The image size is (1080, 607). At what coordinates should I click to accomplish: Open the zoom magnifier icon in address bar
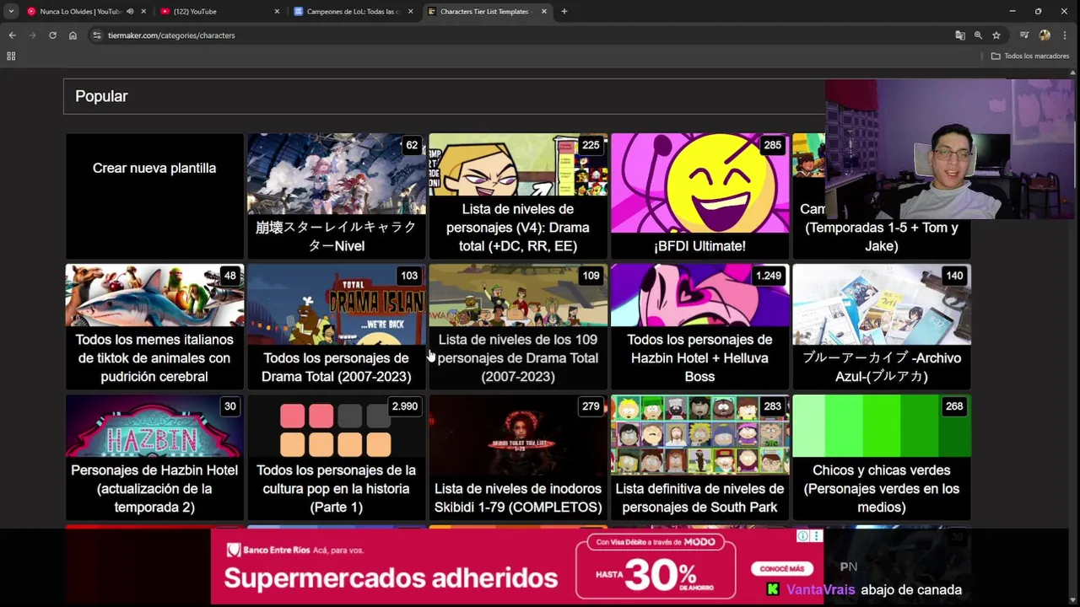click(978, 35)
